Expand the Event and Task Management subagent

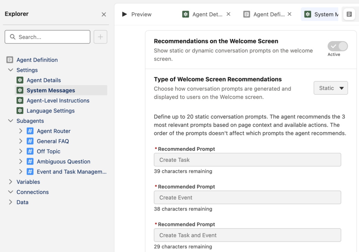21,171
